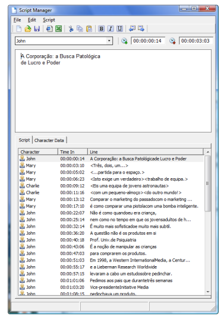Screen dimensions: 224x319
Task: Close the Script Manager window
Action: click(207, 8)
